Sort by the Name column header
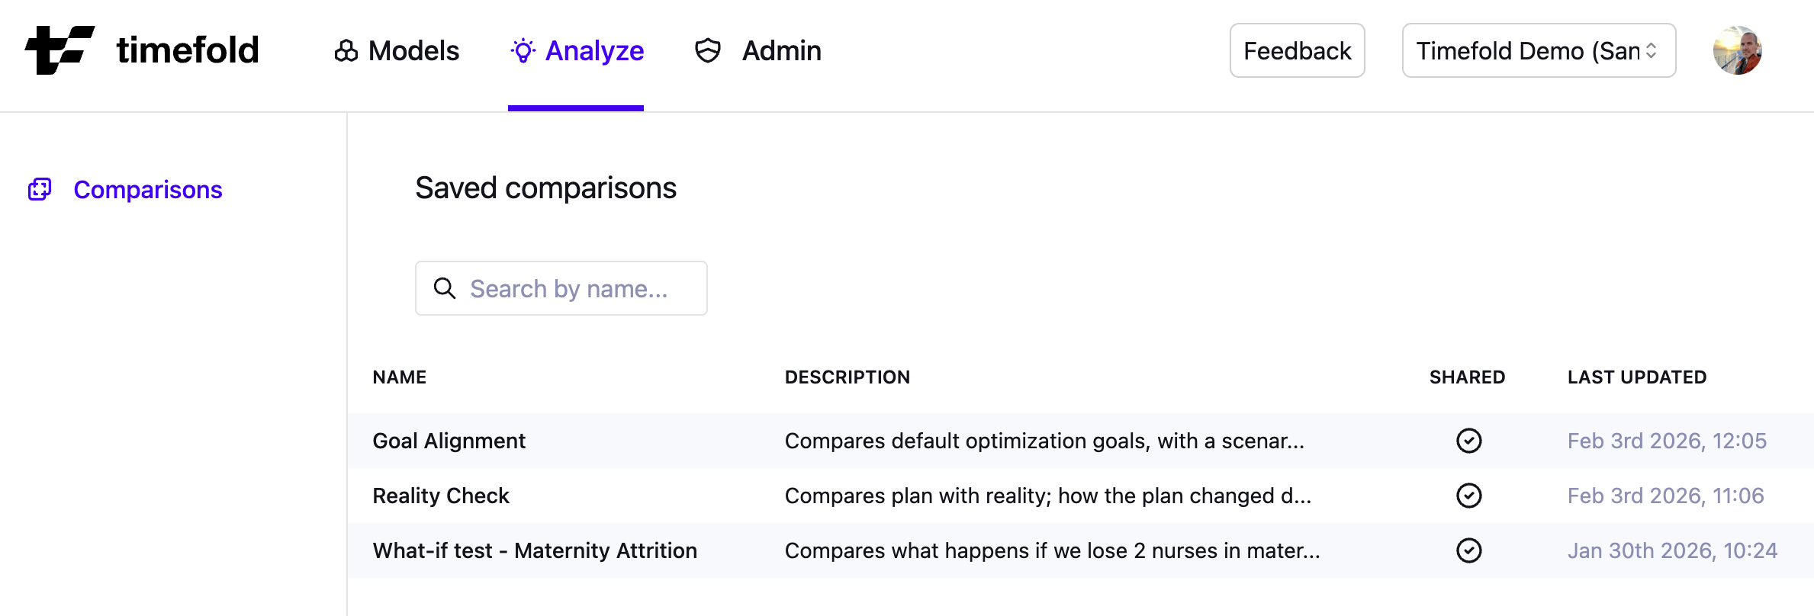 point(399,377)
